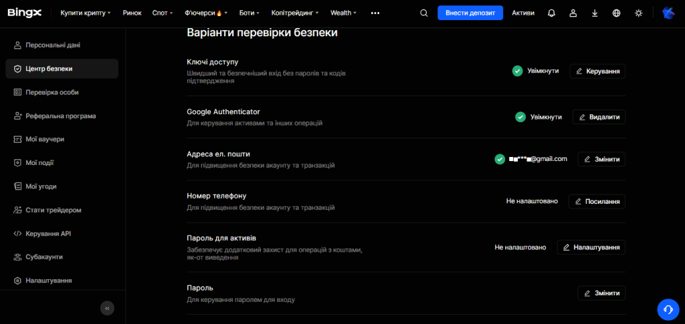Click Керування button for Ключі доступу
The image size is (685, 324).
[x=597, y=71]
